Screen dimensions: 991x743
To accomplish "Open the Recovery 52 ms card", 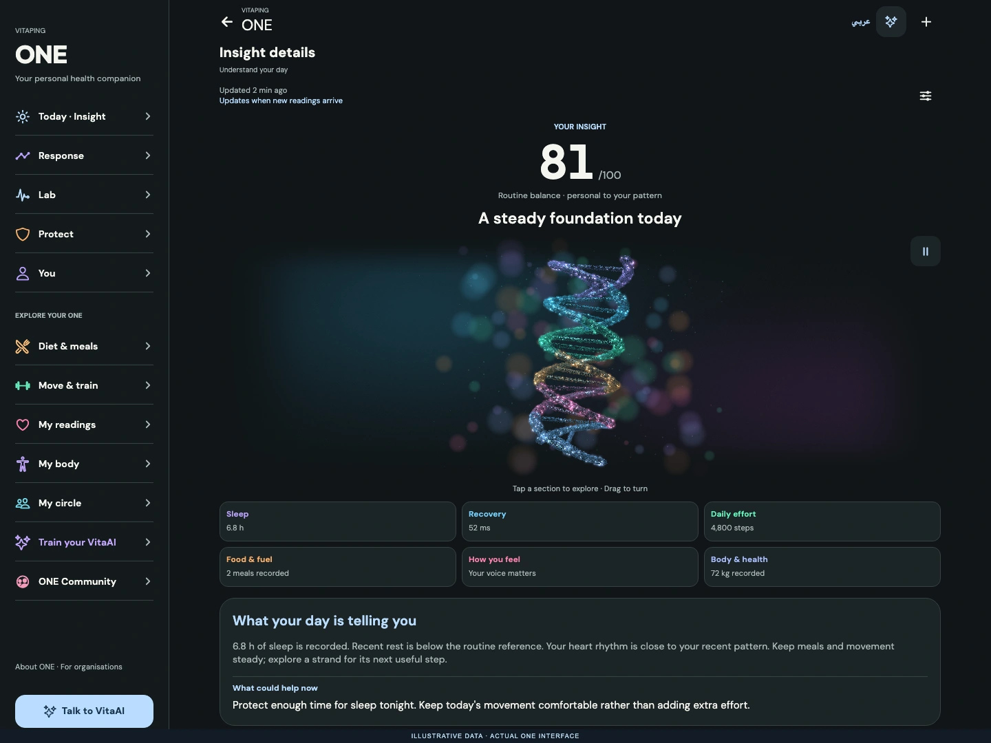I will click(x=579, y=521).
